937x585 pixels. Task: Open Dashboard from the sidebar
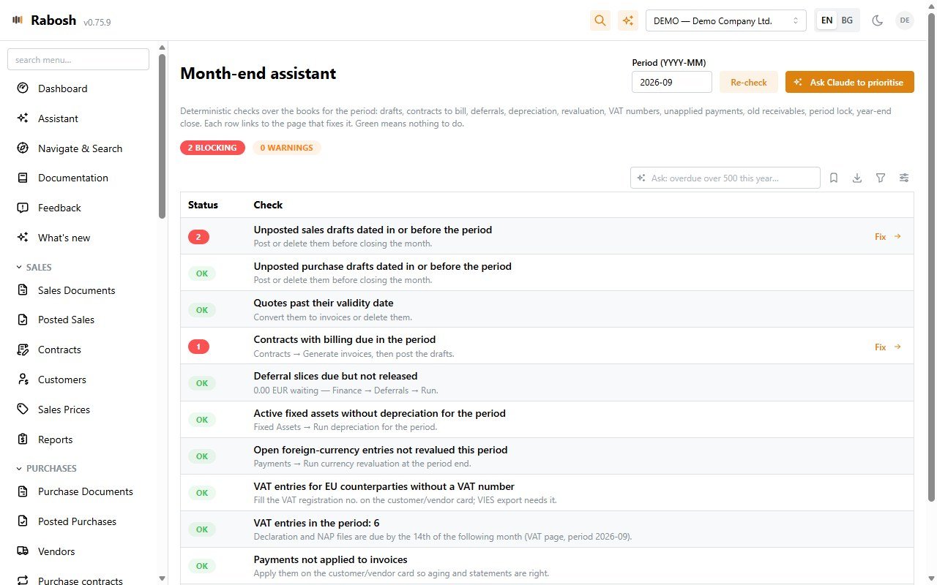[78, 88]
